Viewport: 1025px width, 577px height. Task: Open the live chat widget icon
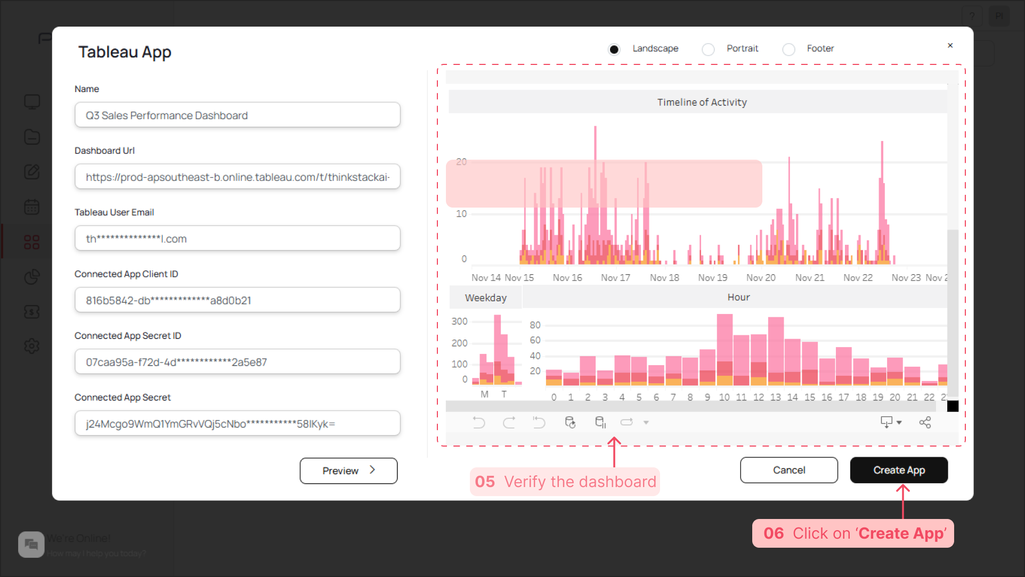31,545
